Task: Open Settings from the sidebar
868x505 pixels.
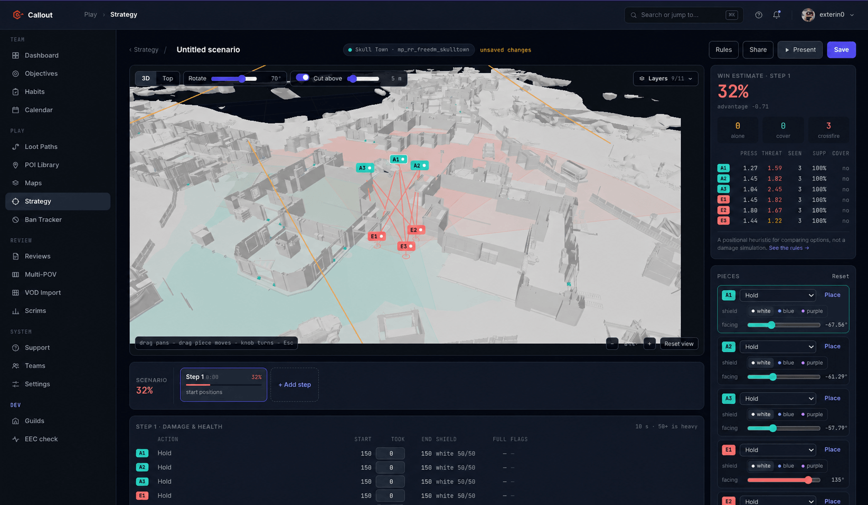Action: pyautogui.click(x=58, y=384)
